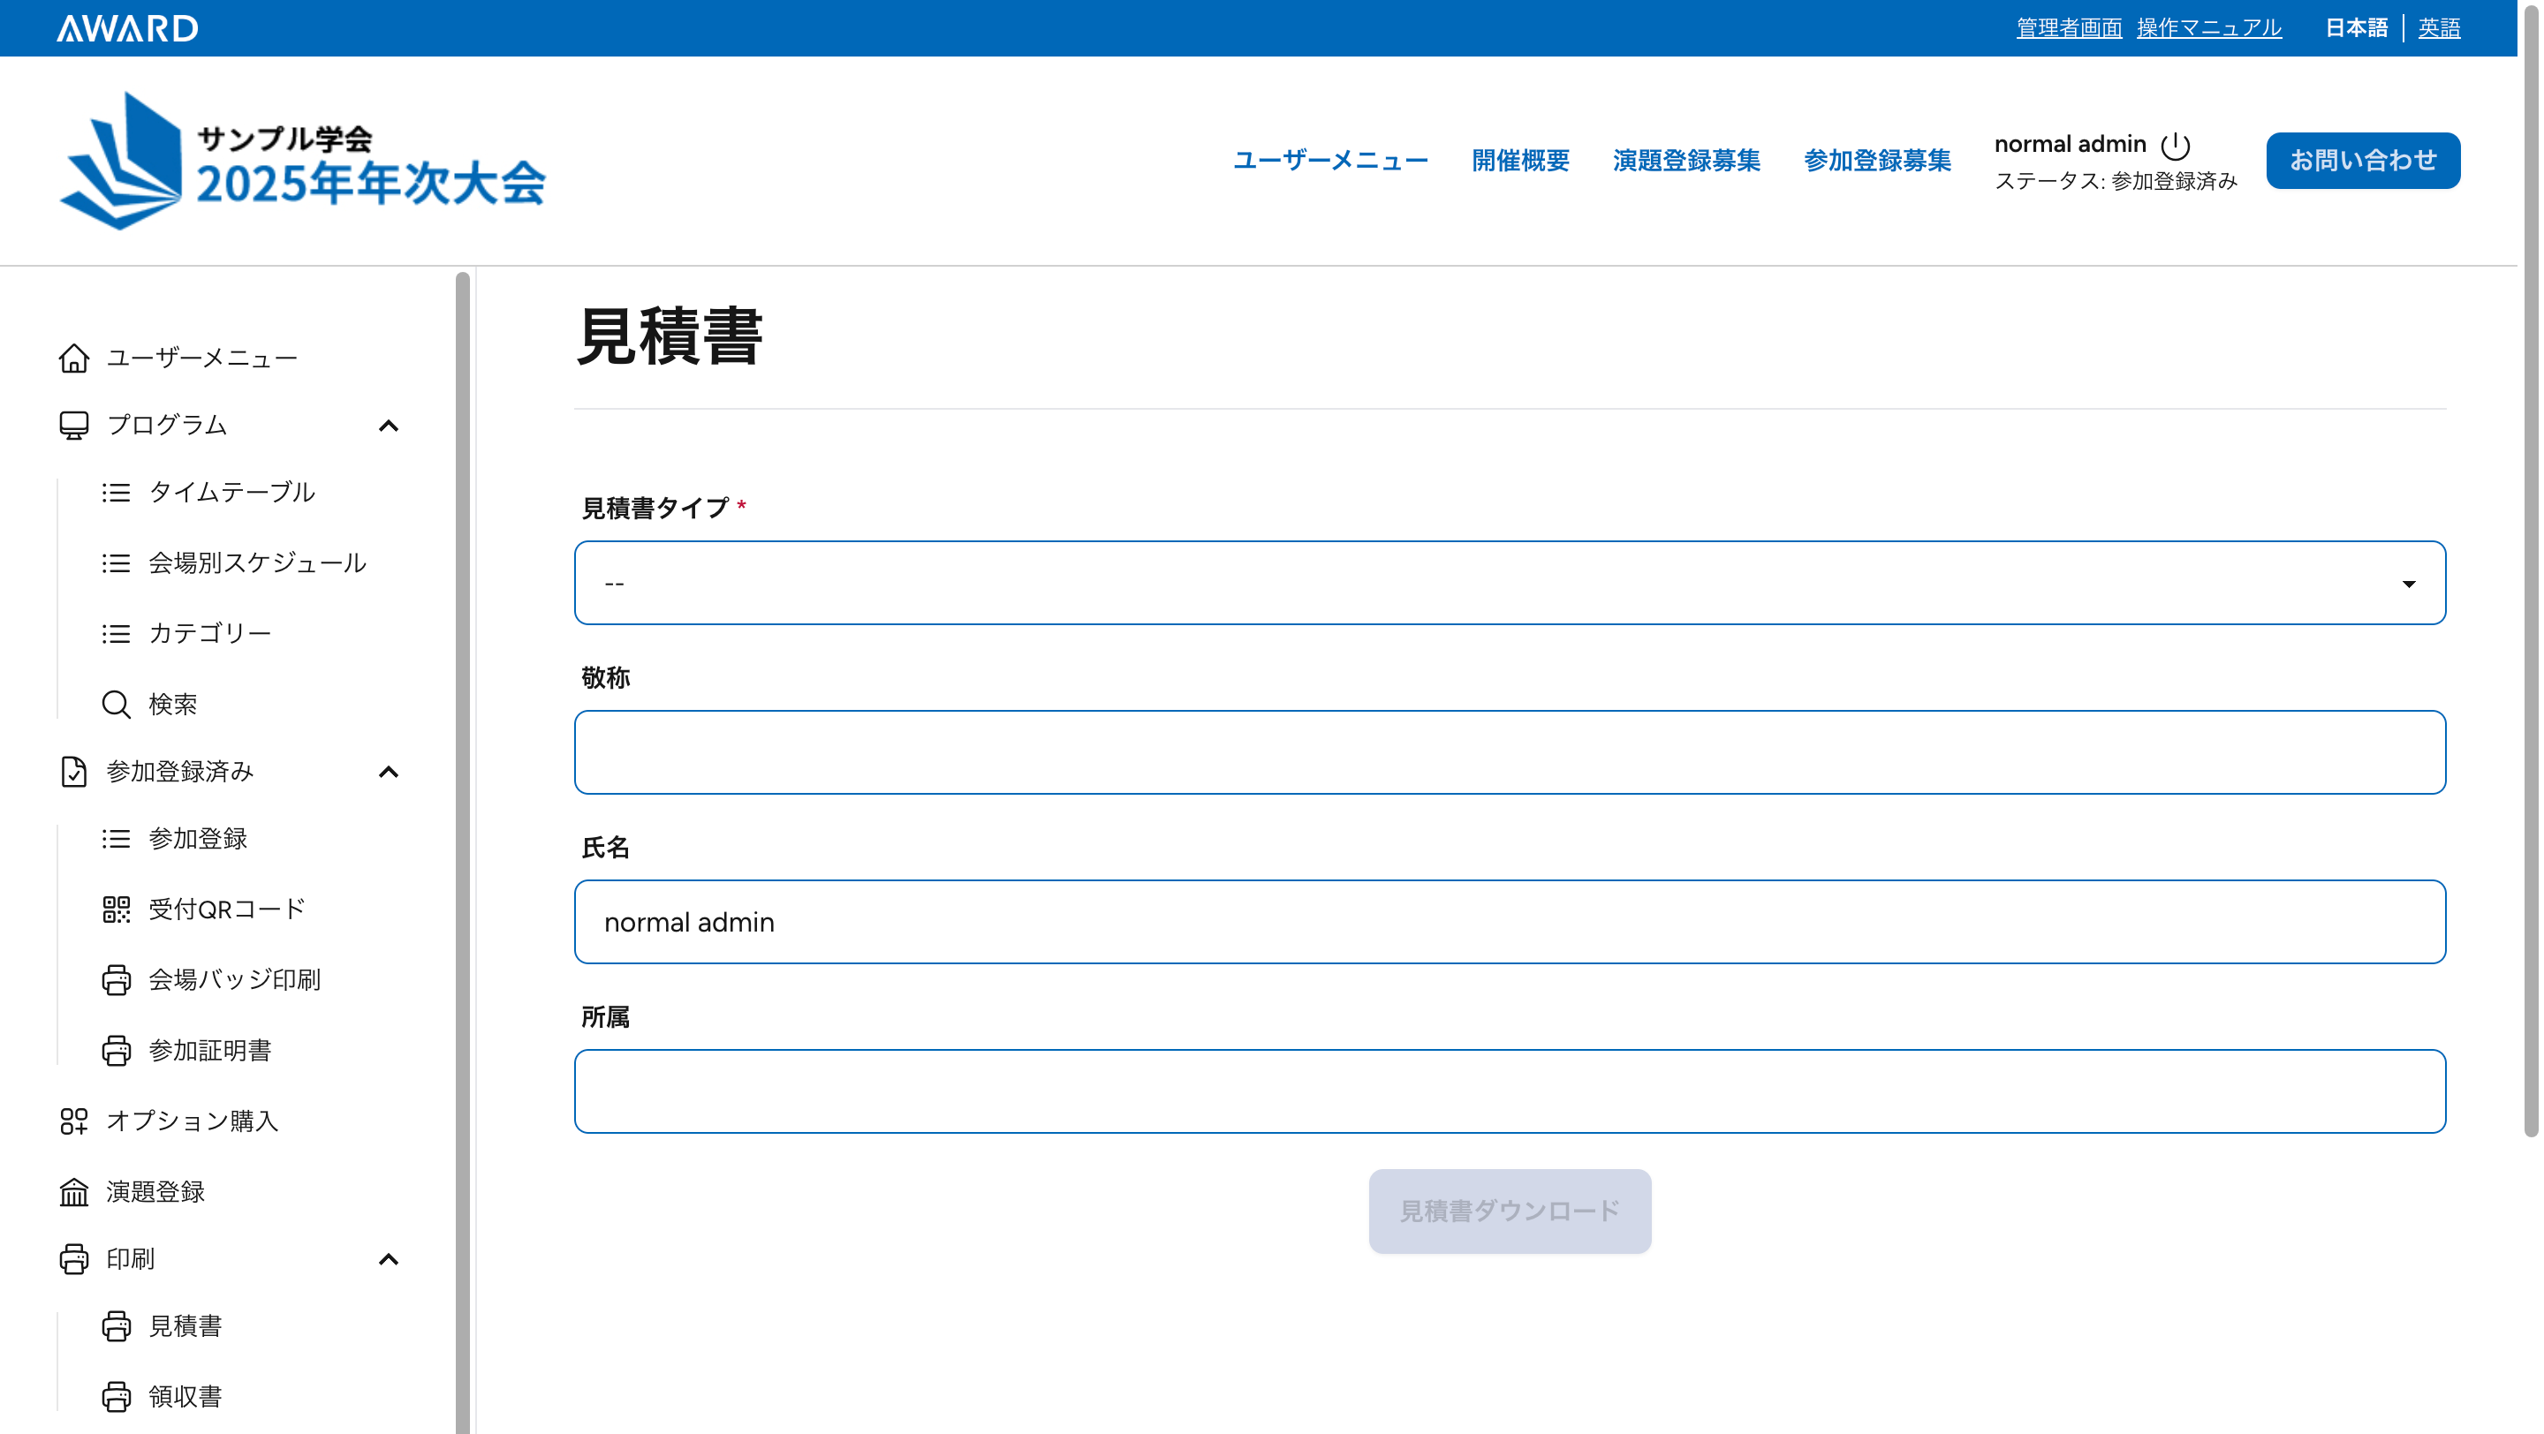Select オプション購入 in sidebar
Viewport: 2544px width, 1434px height.
click(193, 1121)
